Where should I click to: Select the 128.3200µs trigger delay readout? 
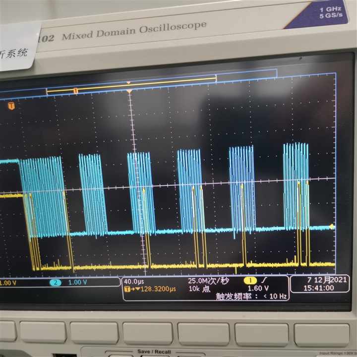[x=158, y=289]
